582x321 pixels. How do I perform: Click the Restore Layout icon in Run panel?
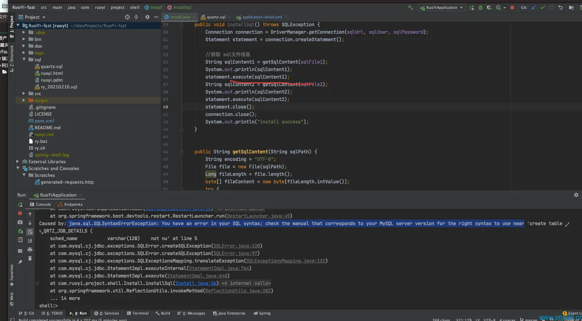20,251
